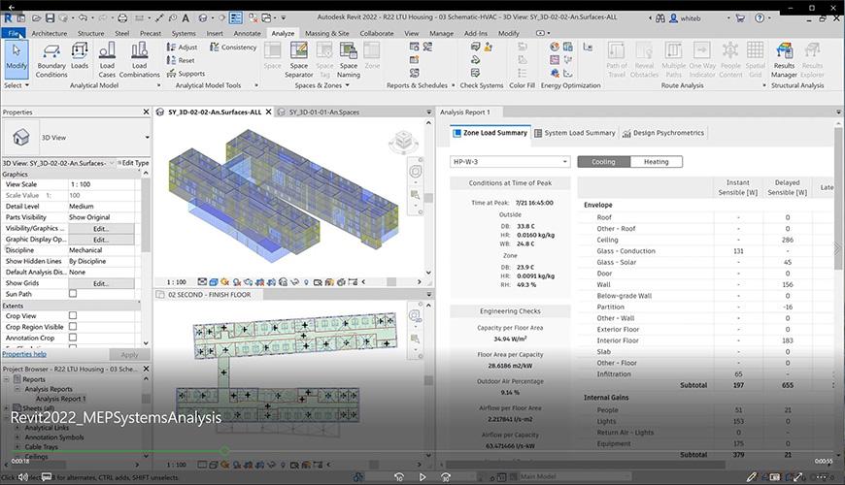Toggle the Sun Path checkbox
The height and width of the screenshot is (485, 845).
click(73, 294)
